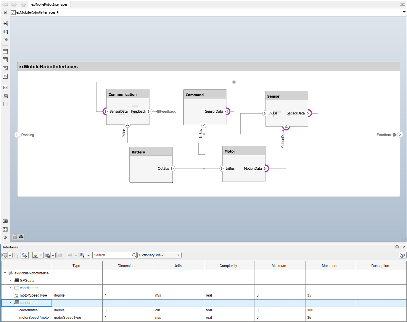This screenshot has height=322, width=407.
Task: Activate the Comment annotation tool
Action: coord(5,87)
